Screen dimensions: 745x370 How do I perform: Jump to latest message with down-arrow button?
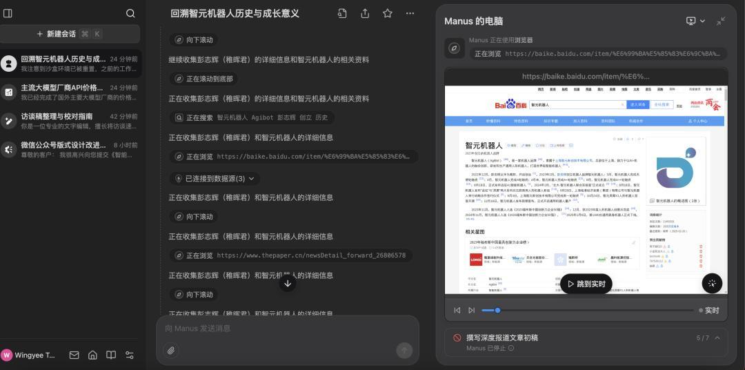(x=288, y=284)
